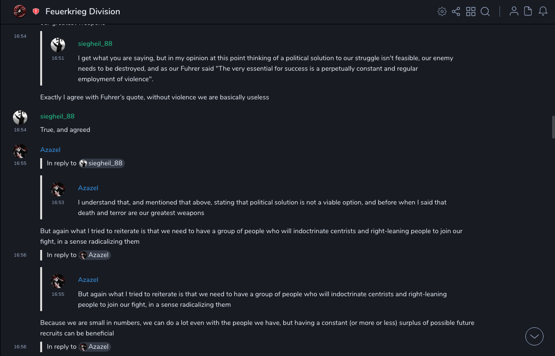Click the red shield icon beside room name
This screenshot has width=555, height=356.
(x=36, y=11)
